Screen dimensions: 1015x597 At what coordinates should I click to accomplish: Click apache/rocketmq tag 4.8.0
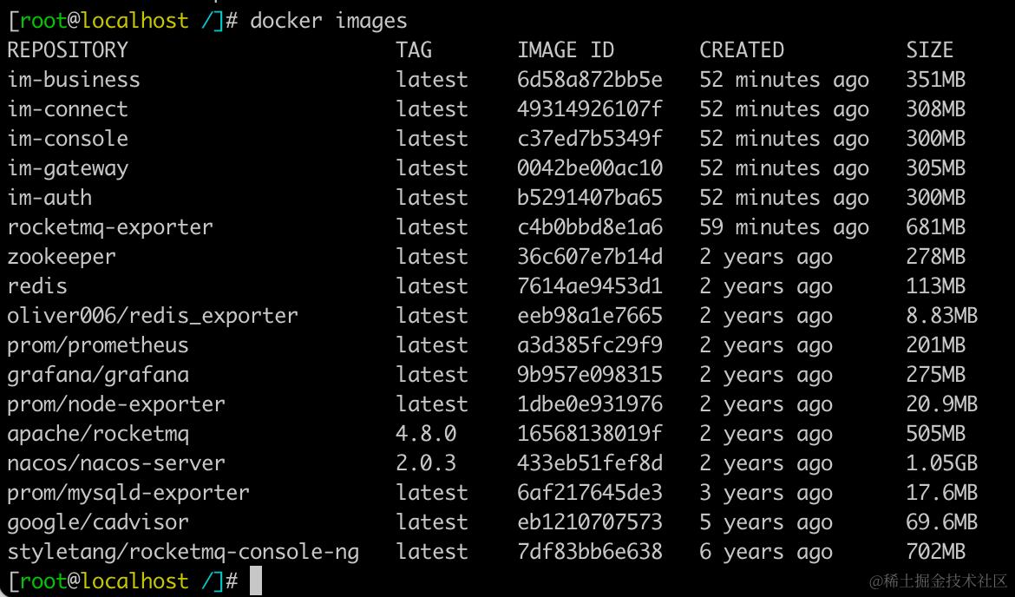[x=426, y=433]
